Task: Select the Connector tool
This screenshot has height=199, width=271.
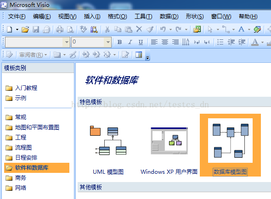Action: click(x=226, y=29)
